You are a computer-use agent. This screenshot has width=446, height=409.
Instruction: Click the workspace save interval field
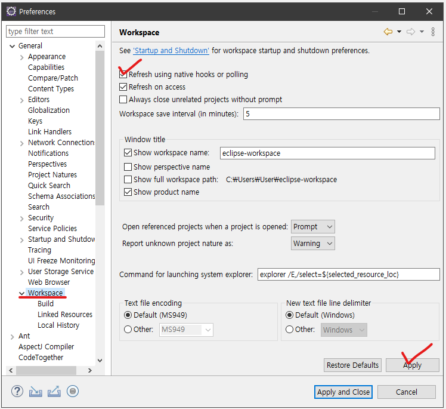[341, 113]
